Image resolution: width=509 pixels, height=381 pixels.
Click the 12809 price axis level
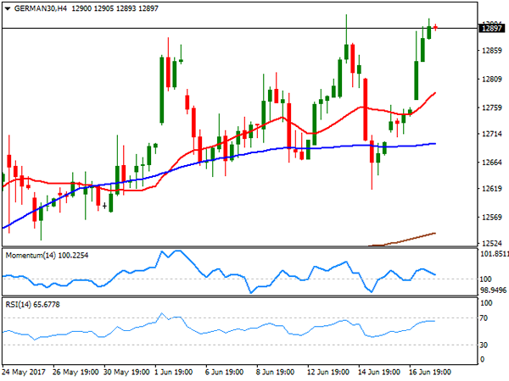(x=492, y=79)
